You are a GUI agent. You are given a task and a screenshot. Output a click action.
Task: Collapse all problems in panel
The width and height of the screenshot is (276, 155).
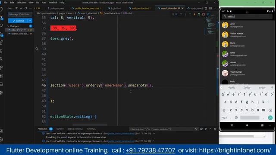201,129
